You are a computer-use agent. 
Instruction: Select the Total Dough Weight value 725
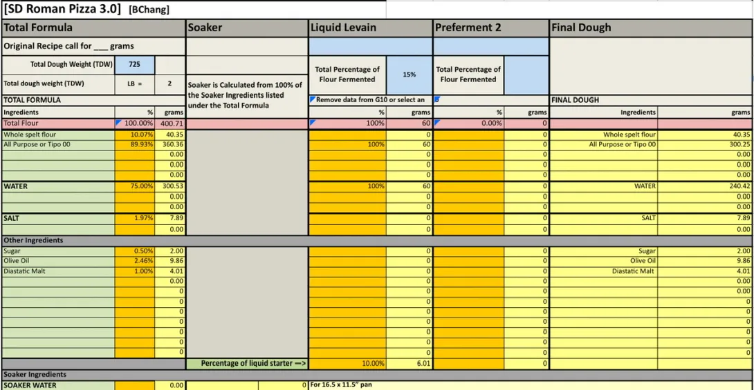click(135, 64)
